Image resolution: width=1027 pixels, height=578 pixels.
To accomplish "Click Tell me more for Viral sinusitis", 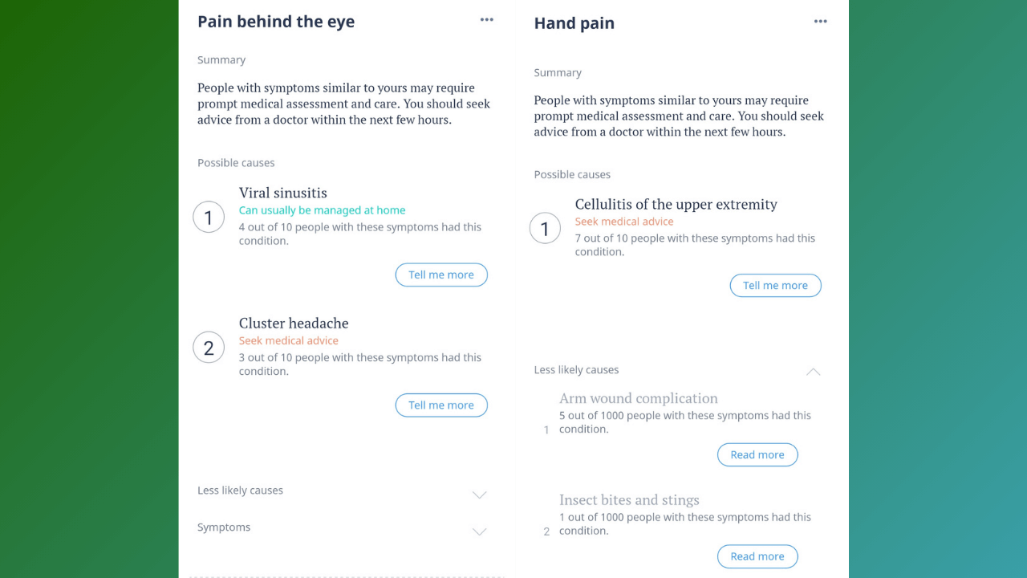I will 441,275.
